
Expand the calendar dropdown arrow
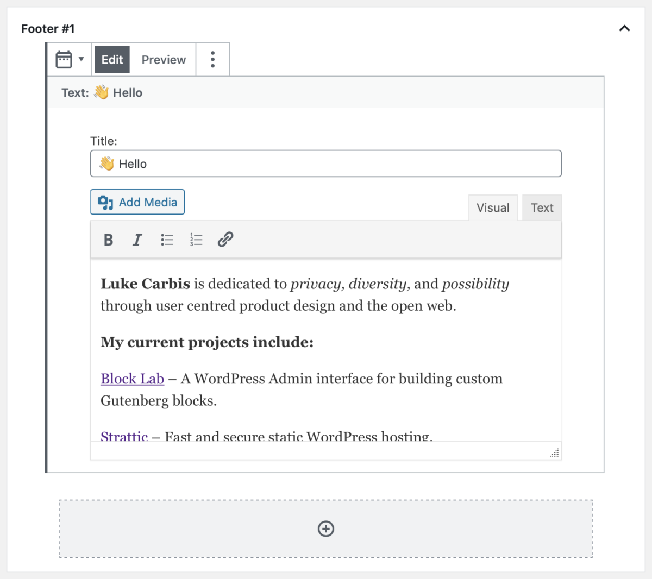pyautogui.click(x=80, y=60)
